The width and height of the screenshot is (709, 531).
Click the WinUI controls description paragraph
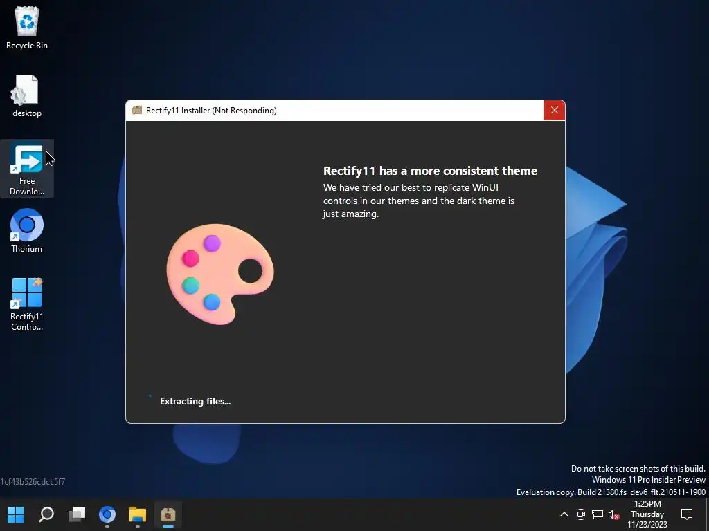click(419, 201)
